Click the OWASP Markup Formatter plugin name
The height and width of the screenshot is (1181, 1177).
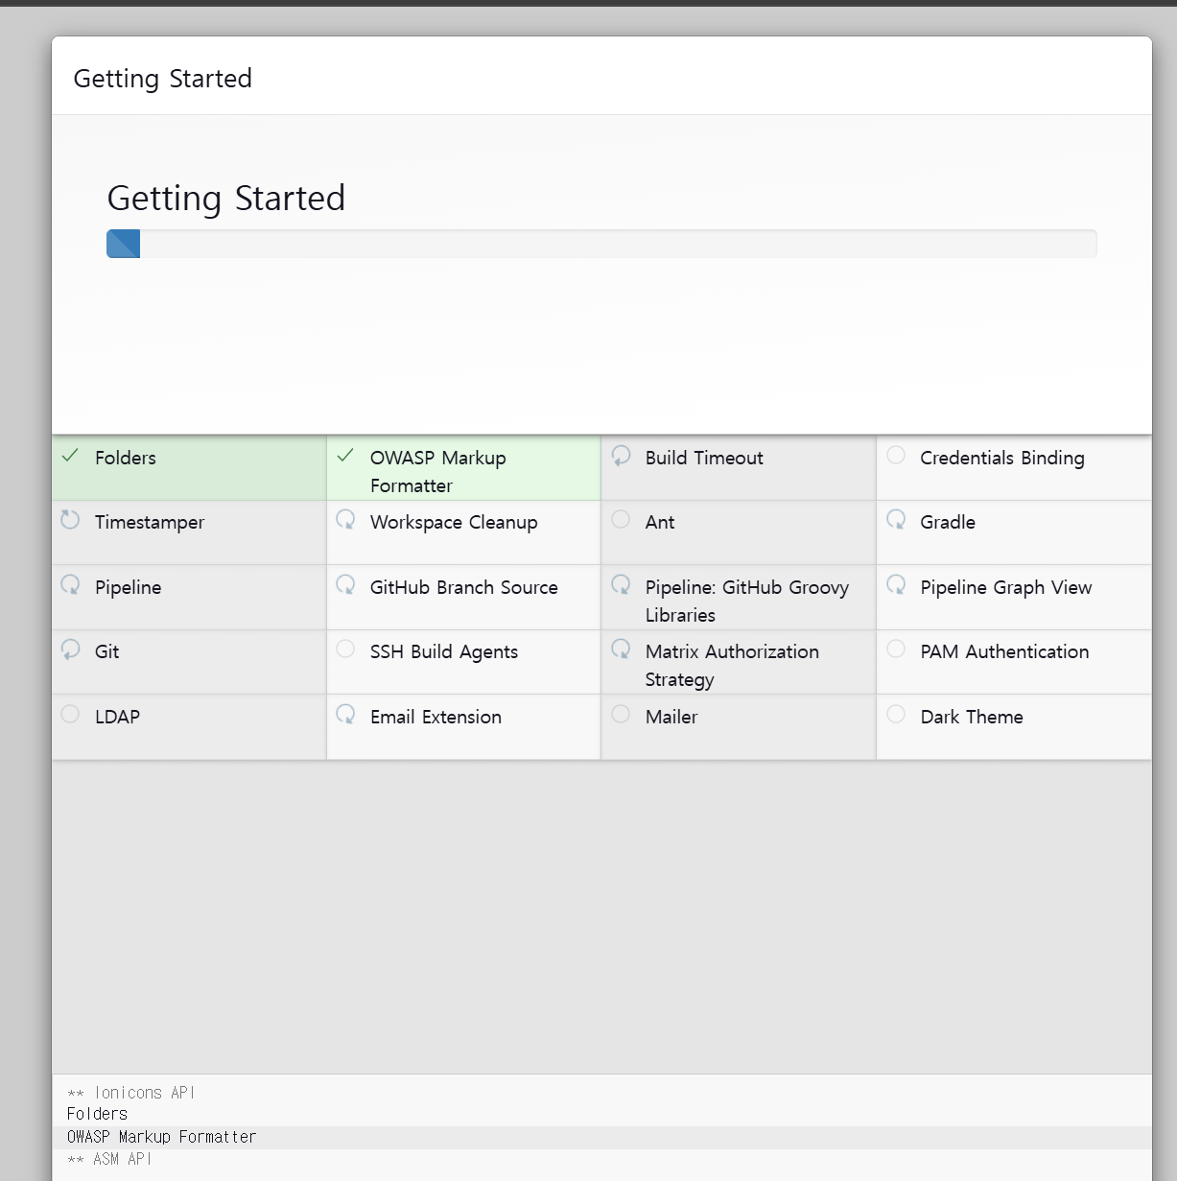[438, 471]
